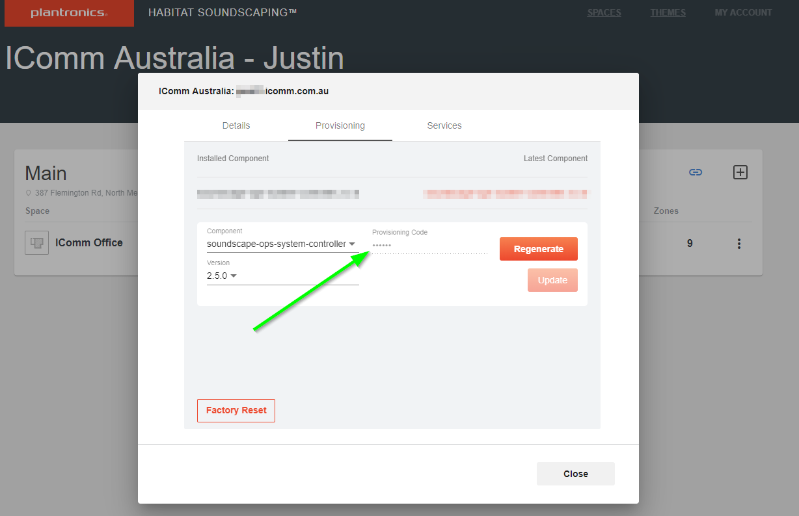Open MY ACCOUNT menu

click(x=743, y=12)
